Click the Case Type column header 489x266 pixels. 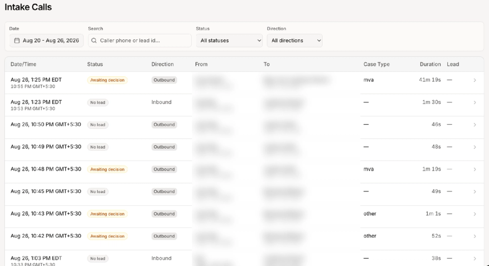point(376,64)
